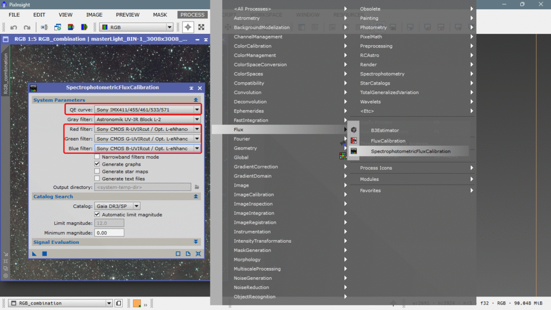Expand the Signal Evaluation section
Screen dimensions: 551x310
click(x=196, y=242)
